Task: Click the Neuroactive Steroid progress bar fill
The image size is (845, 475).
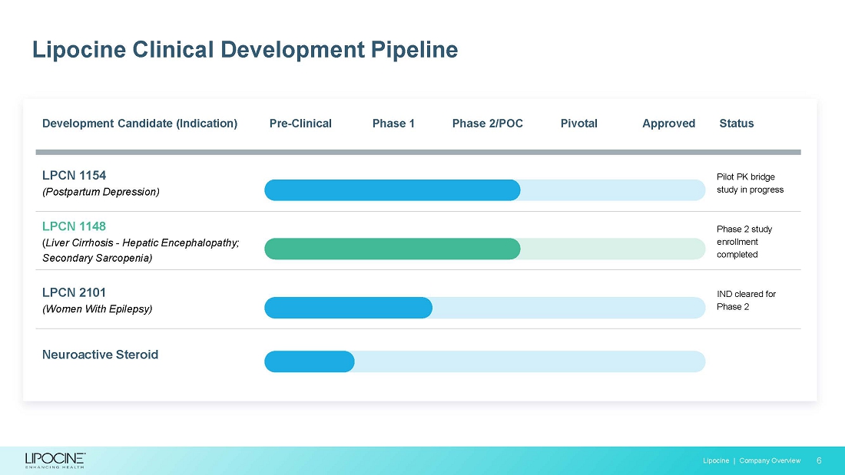Action: point(309,361)
